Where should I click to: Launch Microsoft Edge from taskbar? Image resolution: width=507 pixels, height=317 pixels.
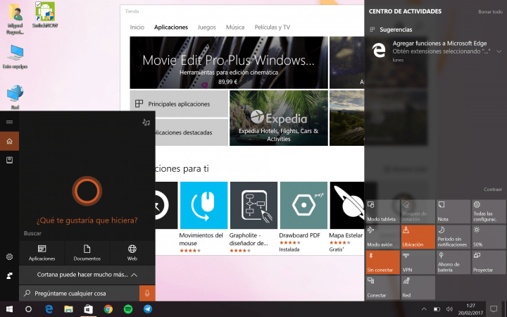(x=49, y=309)
